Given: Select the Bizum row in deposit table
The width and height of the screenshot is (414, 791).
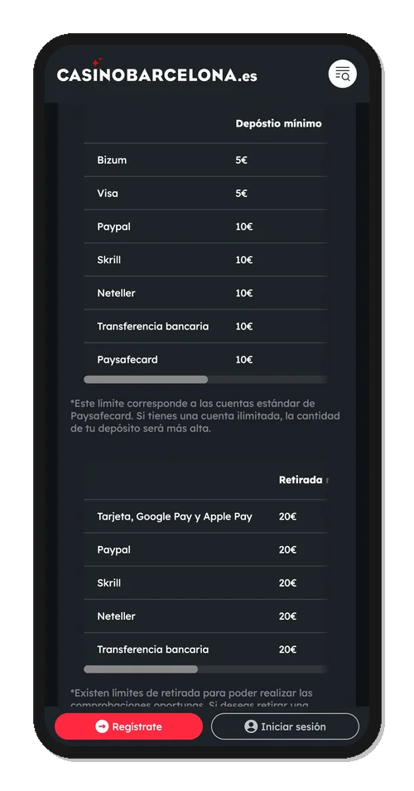Looking at the screenshot, I should 205,160.
